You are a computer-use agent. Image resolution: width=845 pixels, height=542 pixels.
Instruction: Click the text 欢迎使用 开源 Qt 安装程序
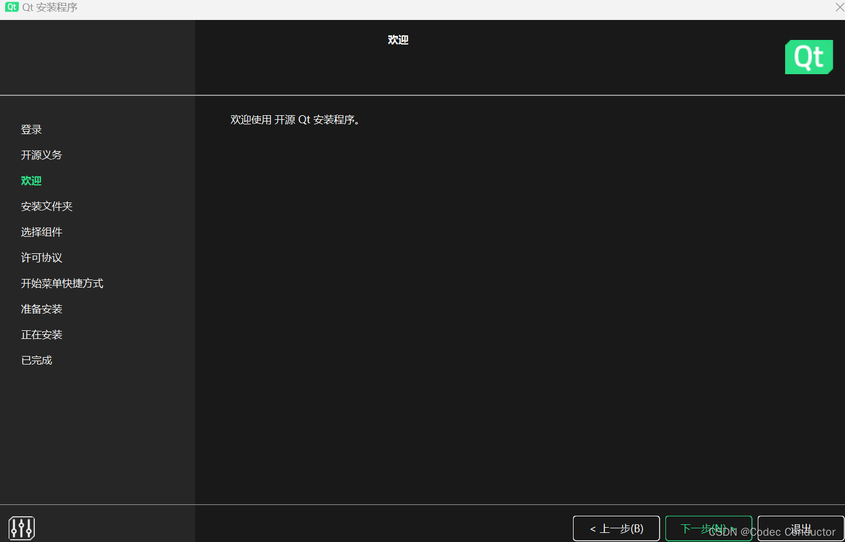tap(295, 120)
